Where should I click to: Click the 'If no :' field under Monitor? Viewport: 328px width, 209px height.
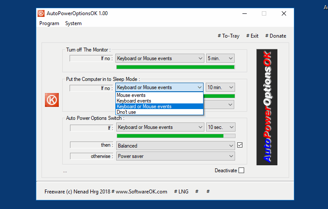92,58
